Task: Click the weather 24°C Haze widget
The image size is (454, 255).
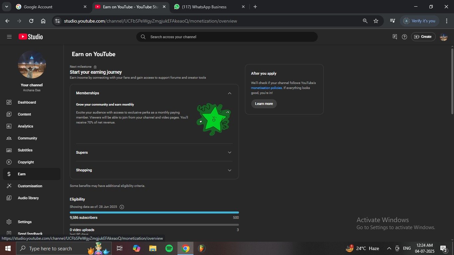Action: click(362, 248)
